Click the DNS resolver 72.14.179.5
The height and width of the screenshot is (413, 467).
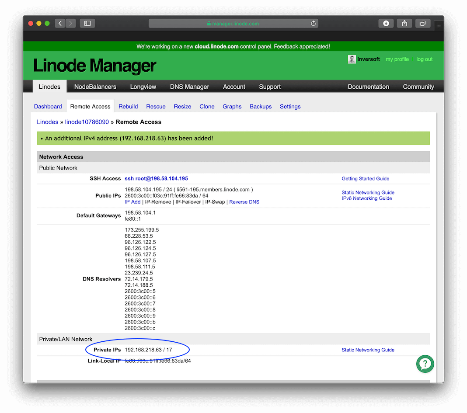139,279
